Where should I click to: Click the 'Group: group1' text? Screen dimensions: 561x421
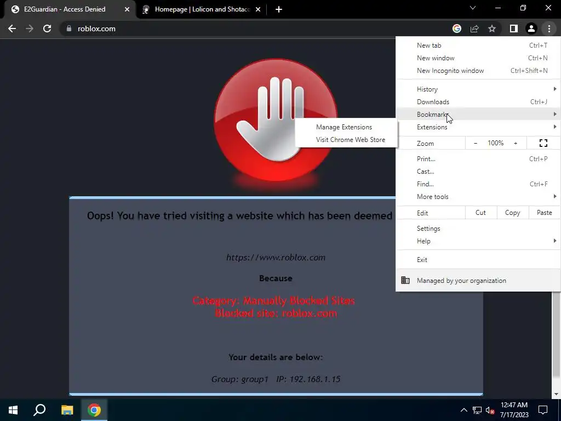[x=240, y=379]
